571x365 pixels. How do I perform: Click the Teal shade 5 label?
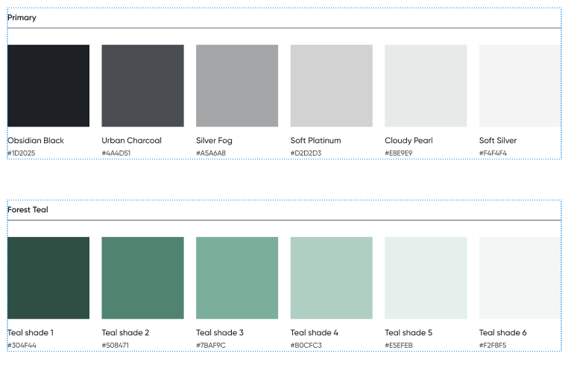(x=408, y=333)
